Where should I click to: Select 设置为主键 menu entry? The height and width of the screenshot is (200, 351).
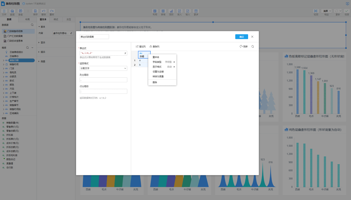(158, 72)
